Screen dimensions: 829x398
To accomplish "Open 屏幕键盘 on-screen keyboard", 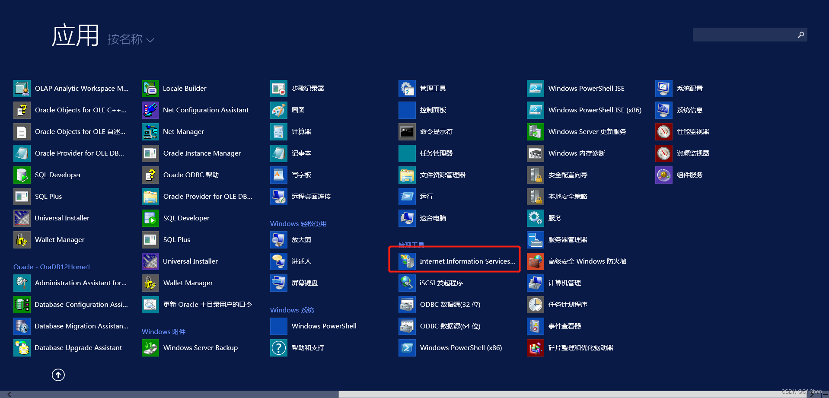I will click(x=294, y=283).
